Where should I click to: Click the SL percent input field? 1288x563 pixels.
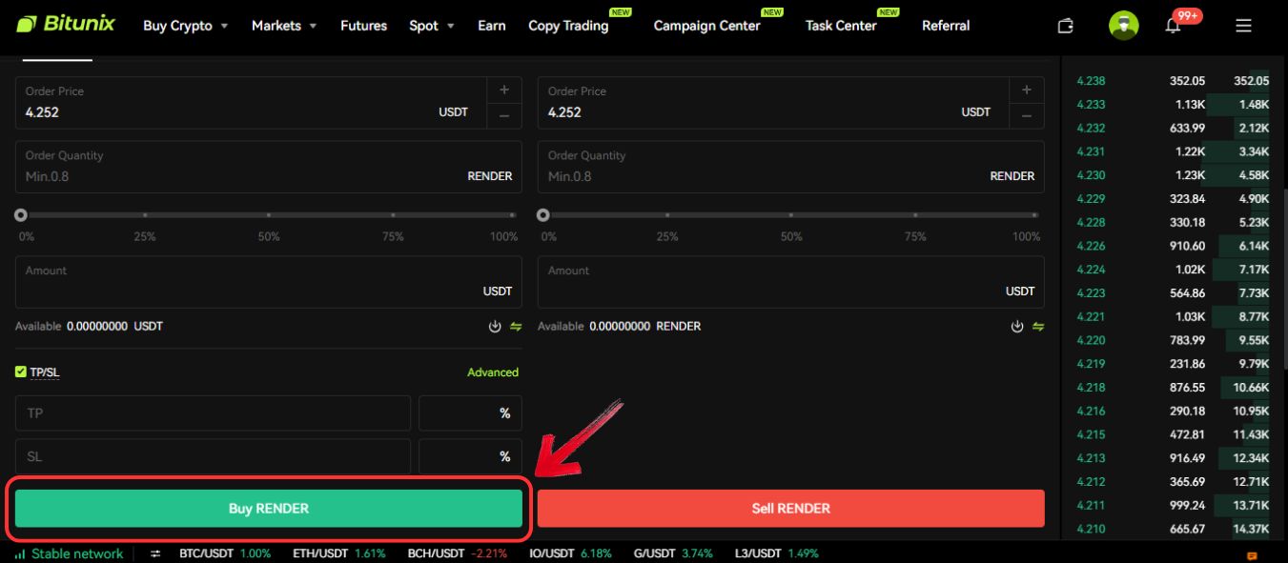pyautogui.click(x=470, y=456)
